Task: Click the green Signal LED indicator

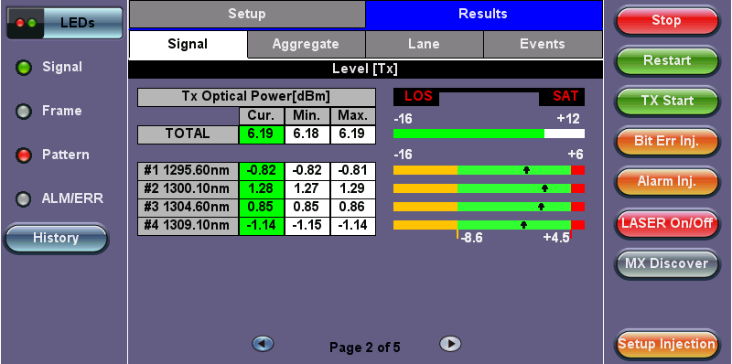Action: click(x=23, y=68)
